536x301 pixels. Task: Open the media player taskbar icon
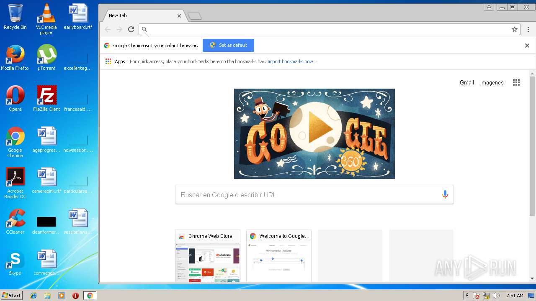[62, 296]
